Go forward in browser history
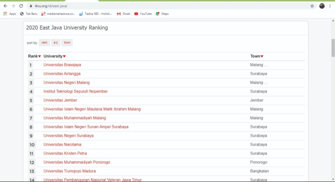 point(13,6)
